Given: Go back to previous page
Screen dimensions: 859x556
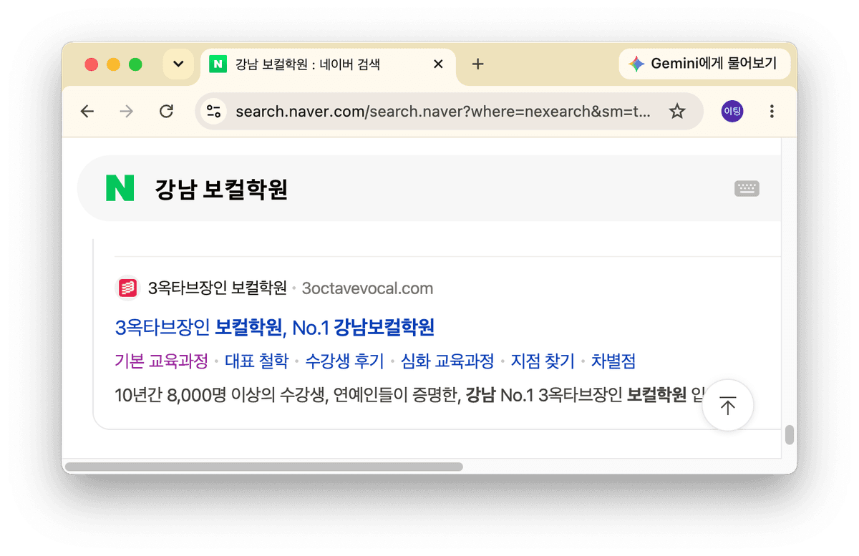Looking at the screenshot, I should pos(87,111).
